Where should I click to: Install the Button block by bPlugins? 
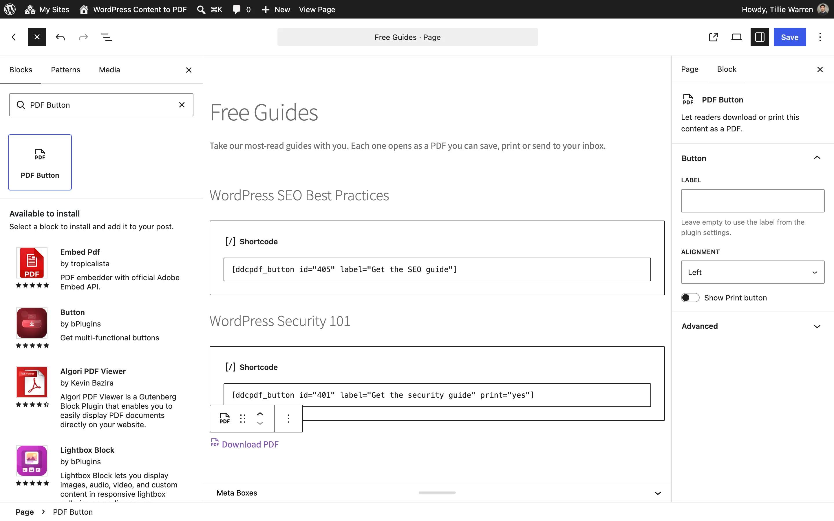[x=101, y=329]
